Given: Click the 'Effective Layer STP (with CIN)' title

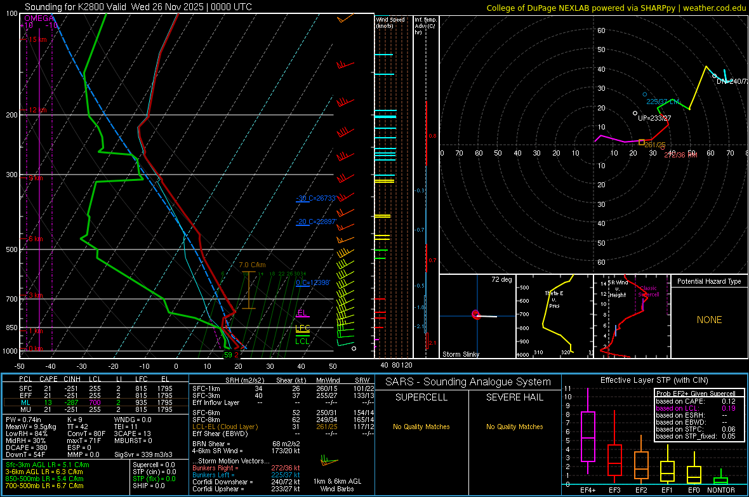Looking at the screenshot, I should [x=654, y=380].
